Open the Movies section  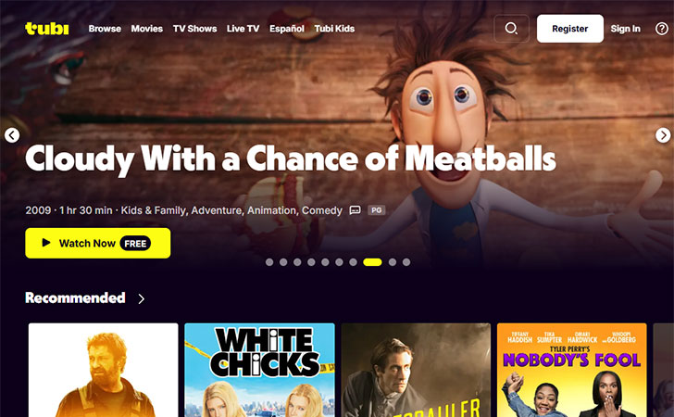pyautogui.click(x=146, y=29)
